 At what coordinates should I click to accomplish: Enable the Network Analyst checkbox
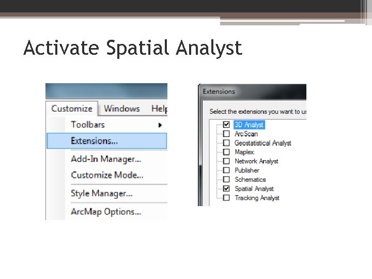226,161
